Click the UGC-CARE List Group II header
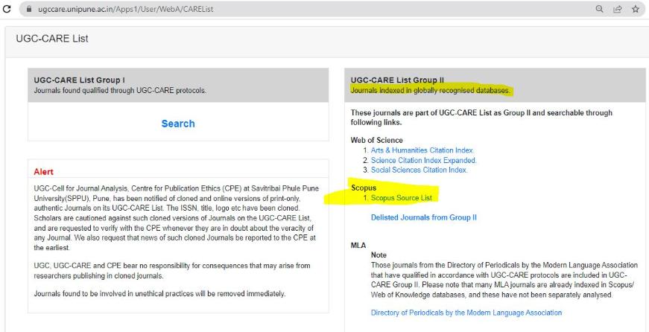 (x=397, y=80)
